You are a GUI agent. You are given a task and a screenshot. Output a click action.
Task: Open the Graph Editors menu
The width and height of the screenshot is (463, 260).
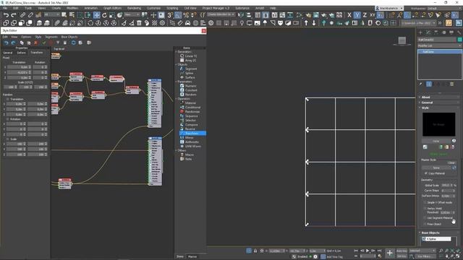[112, 8]
